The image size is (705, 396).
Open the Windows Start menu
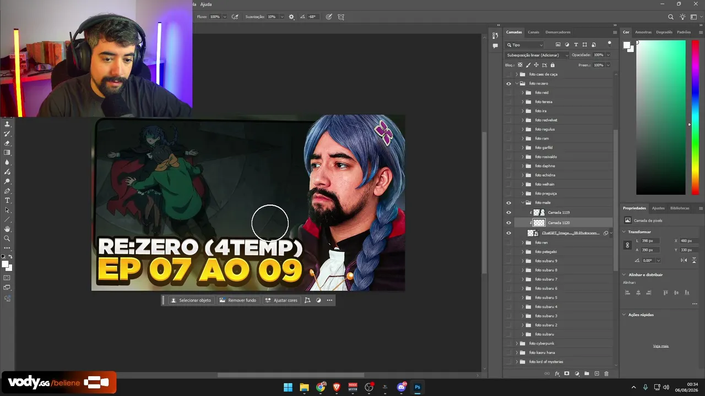click(x=288, y=387)
